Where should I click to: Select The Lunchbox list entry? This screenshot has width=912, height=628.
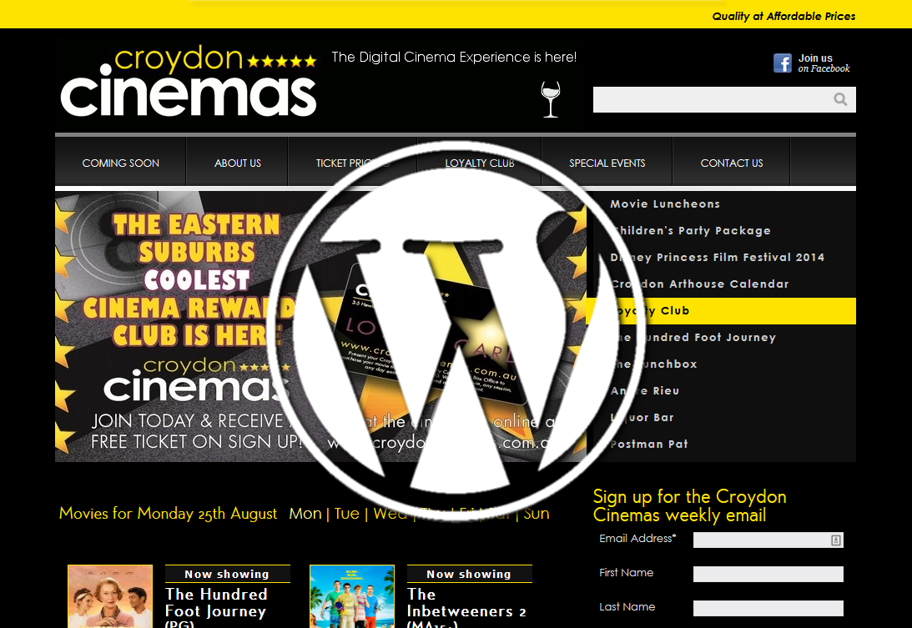tap(721, 364)
